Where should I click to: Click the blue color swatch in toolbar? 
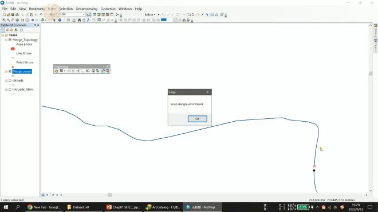click(x=164, y=20)
